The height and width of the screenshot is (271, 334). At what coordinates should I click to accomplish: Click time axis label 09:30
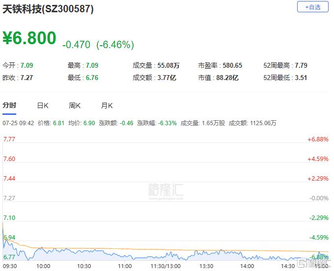click(x=10, y=266)
